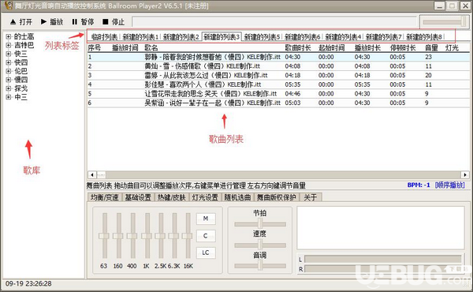Click the 歌曲时长 column header

298,47
